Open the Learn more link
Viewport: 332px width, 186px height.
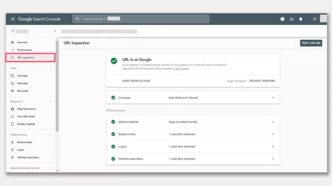[x=181, y=69]
